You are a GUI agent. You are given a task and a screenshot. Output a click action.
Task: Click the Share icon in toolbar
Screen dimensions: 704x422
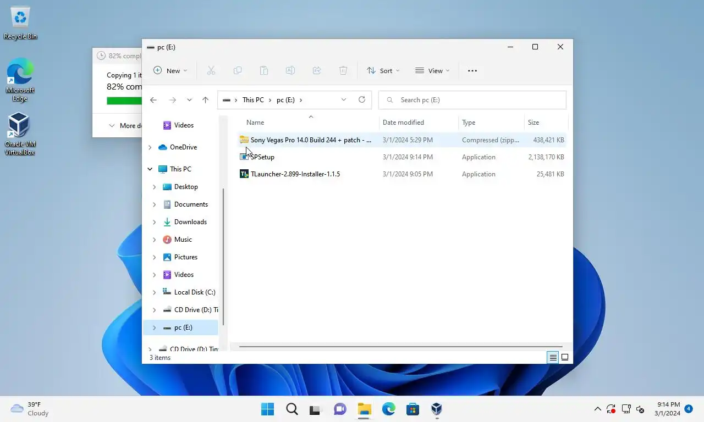[x=317, y=70]
